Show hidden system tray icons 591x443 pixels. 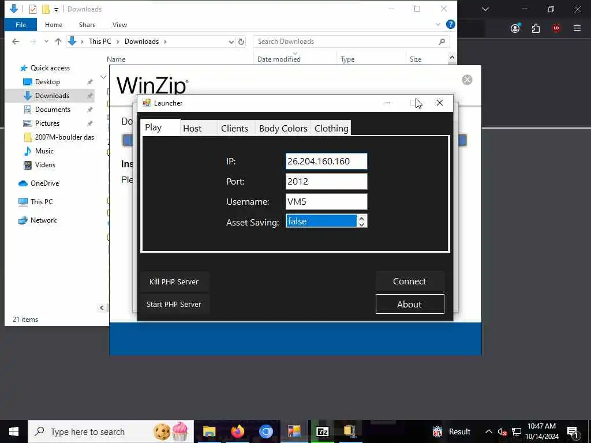coord(488,431)
